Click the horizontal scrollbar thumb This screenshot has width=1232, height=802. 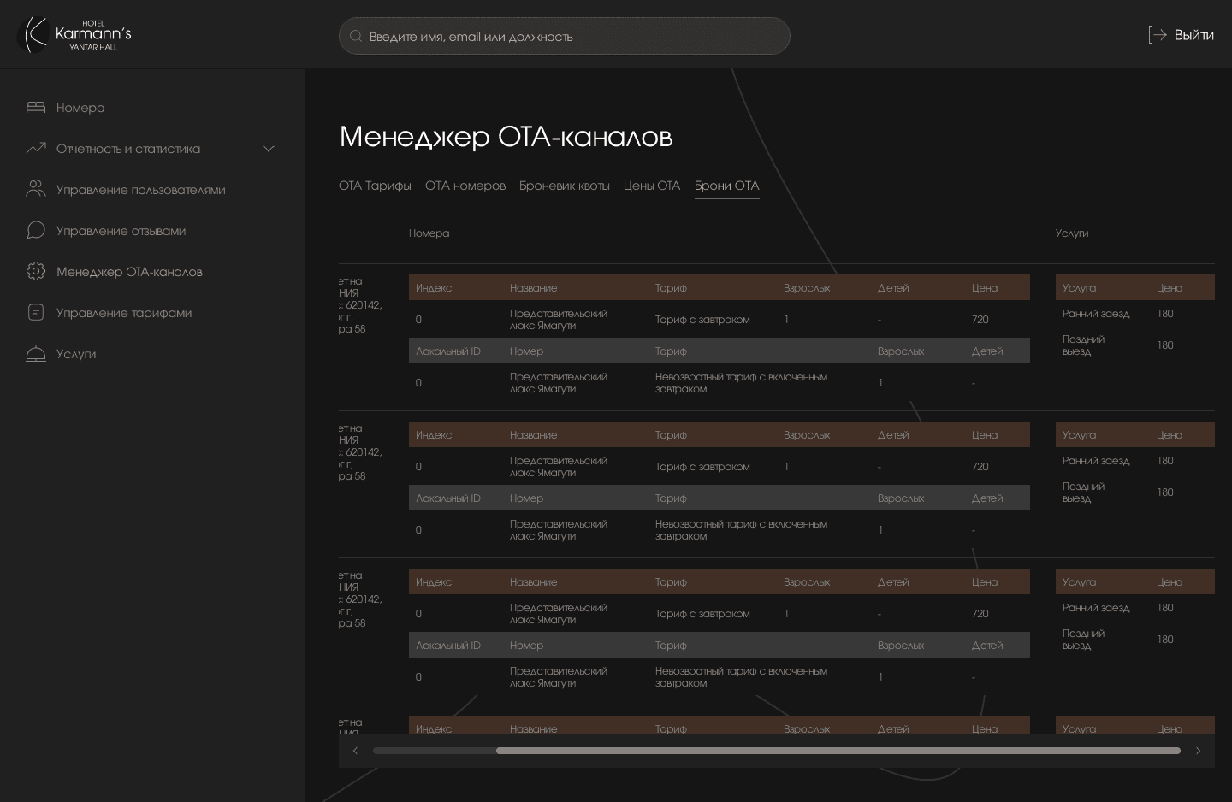point(838,751)
